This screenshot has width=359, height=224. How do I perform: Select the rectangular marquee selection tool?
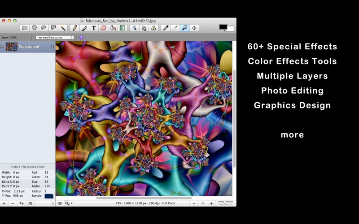(25, 28)
